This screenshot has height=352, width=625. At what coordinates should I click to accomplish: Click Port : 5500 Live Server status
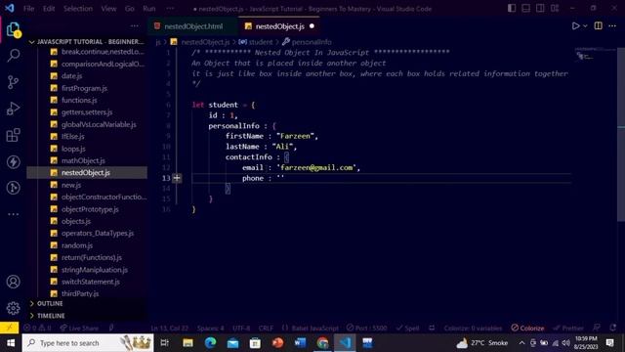[x=367, y=329]
